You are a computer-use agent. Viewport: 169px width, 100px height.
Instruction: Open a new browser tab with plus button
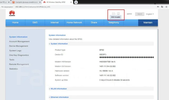[76, 2]
